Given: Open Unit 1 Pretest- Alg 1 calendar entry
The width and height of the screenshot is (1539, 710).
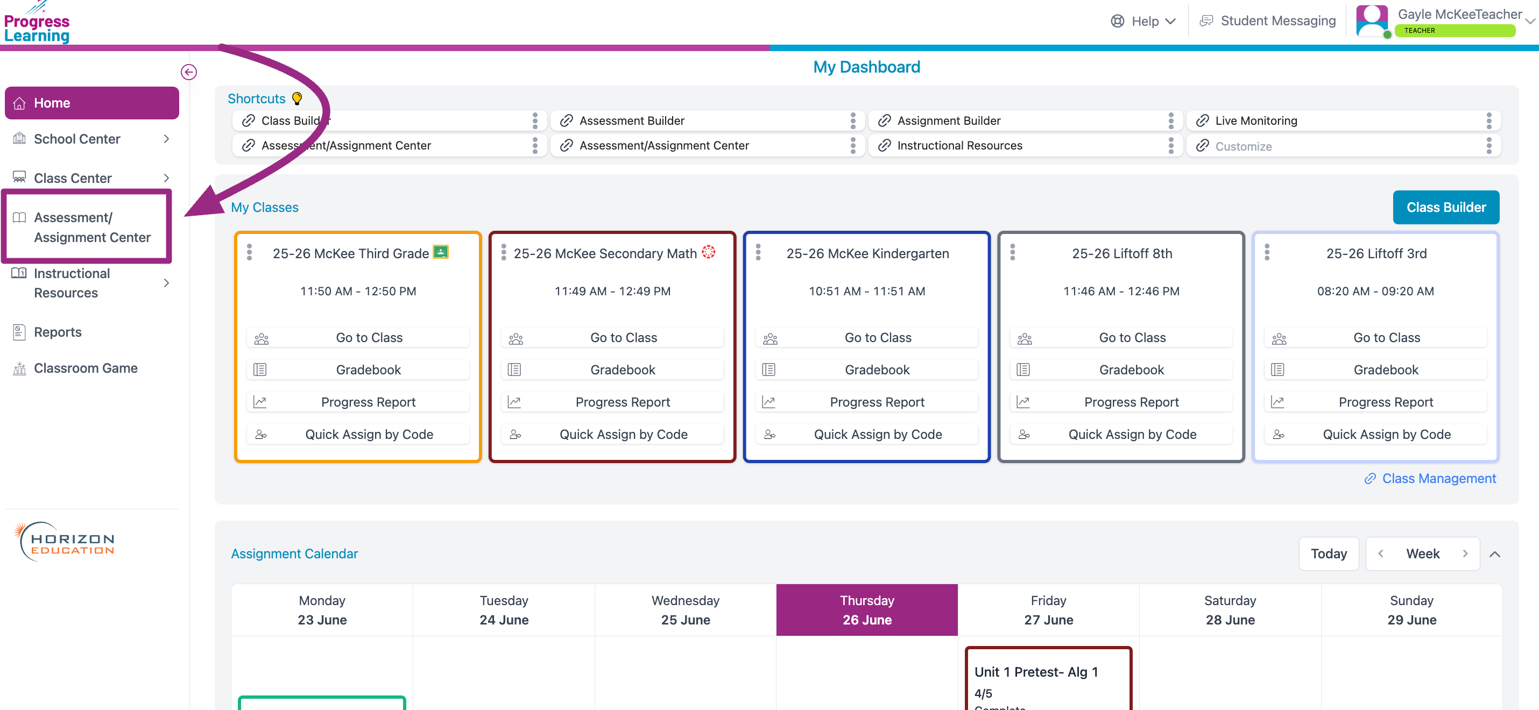Looking at the screenshot, I should tap(1048, 679).
